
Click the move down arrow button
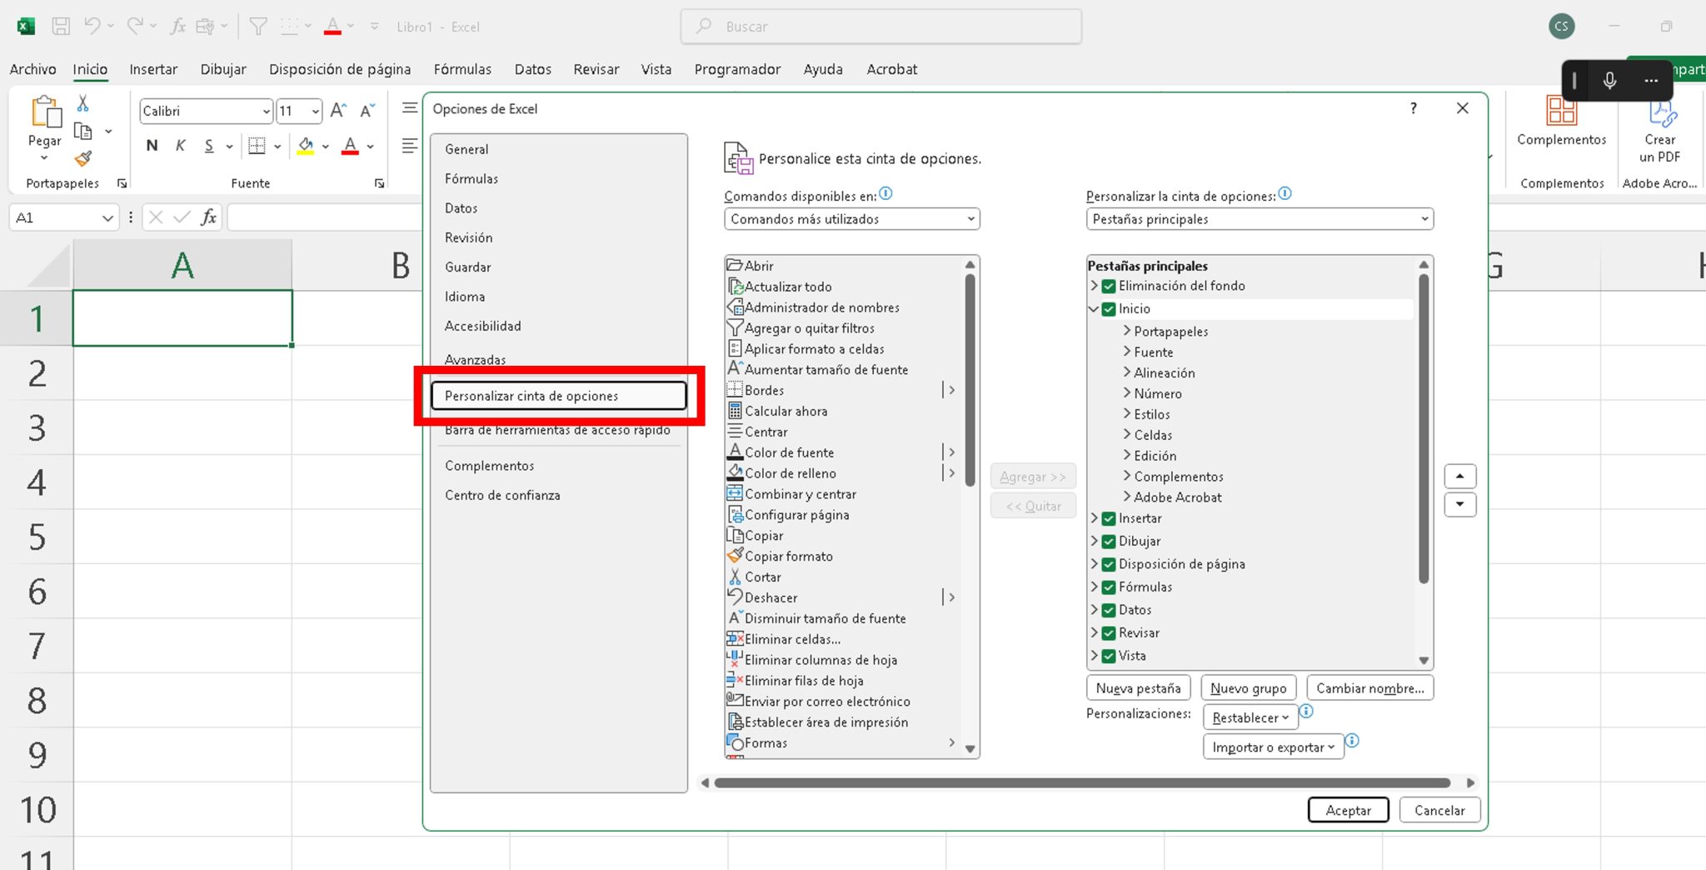[1459, 504]
